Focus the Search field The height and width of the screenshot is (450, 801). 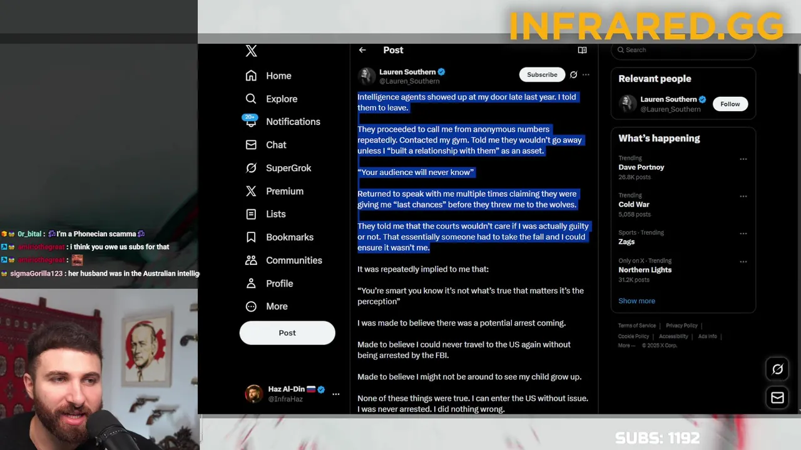(x=683, y=50)
